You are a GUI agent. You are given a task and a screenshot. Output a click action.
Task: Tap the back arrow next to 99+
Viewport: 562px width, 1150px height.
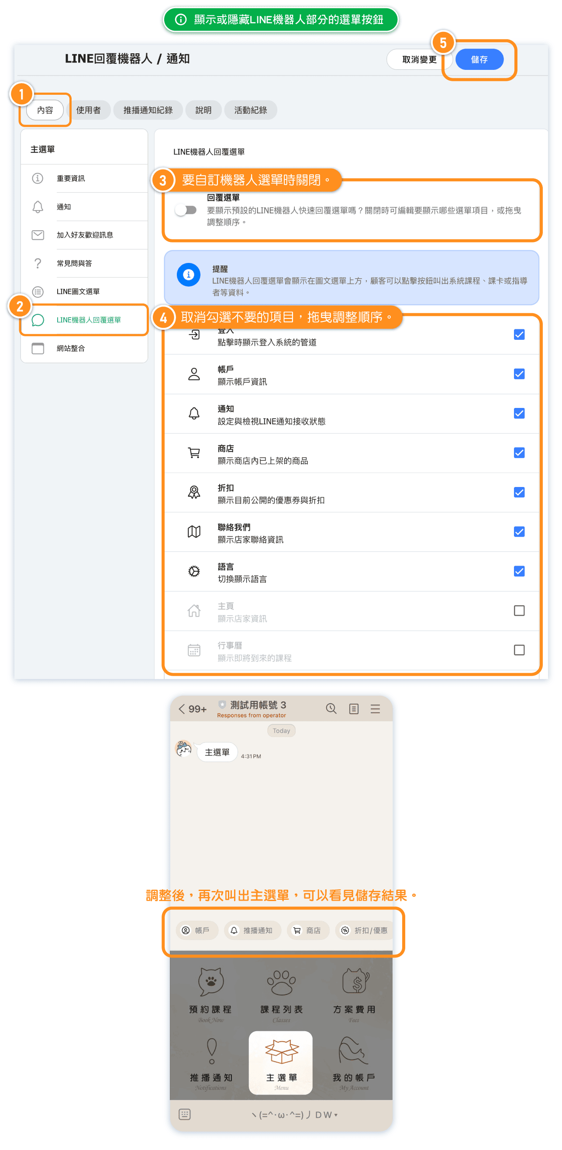coord(182,709)
